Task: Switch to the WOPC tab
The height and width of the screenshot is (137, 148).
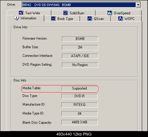Action: [126, 19]
